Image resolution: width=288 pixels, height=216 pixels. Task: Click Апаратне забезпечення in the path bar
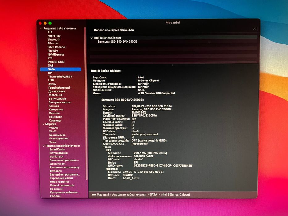(x=129, y=195)
